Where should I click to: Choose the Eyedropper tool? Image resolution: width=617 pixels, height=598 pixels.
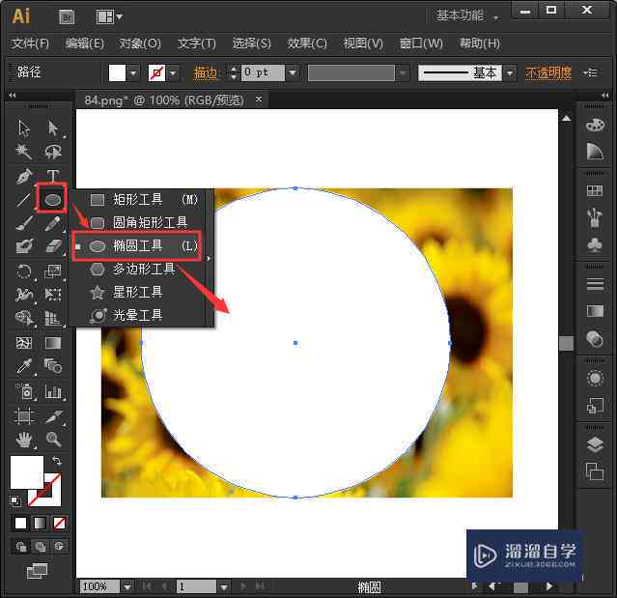(24, 366)
